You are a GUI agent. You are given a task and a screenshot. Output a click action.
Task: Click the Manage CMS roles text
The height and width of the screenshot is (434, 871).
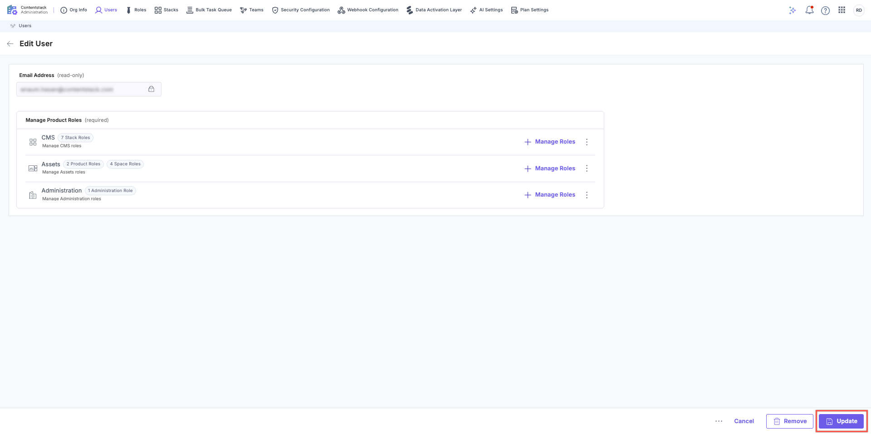tap(62, 146)
